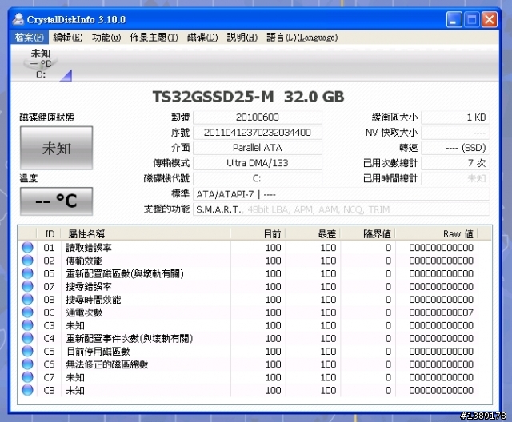The width and height of the screenshot is (512, 422).
Task: Select the 讀取錯誤率 attribute row name
Action: pos(89,248)
